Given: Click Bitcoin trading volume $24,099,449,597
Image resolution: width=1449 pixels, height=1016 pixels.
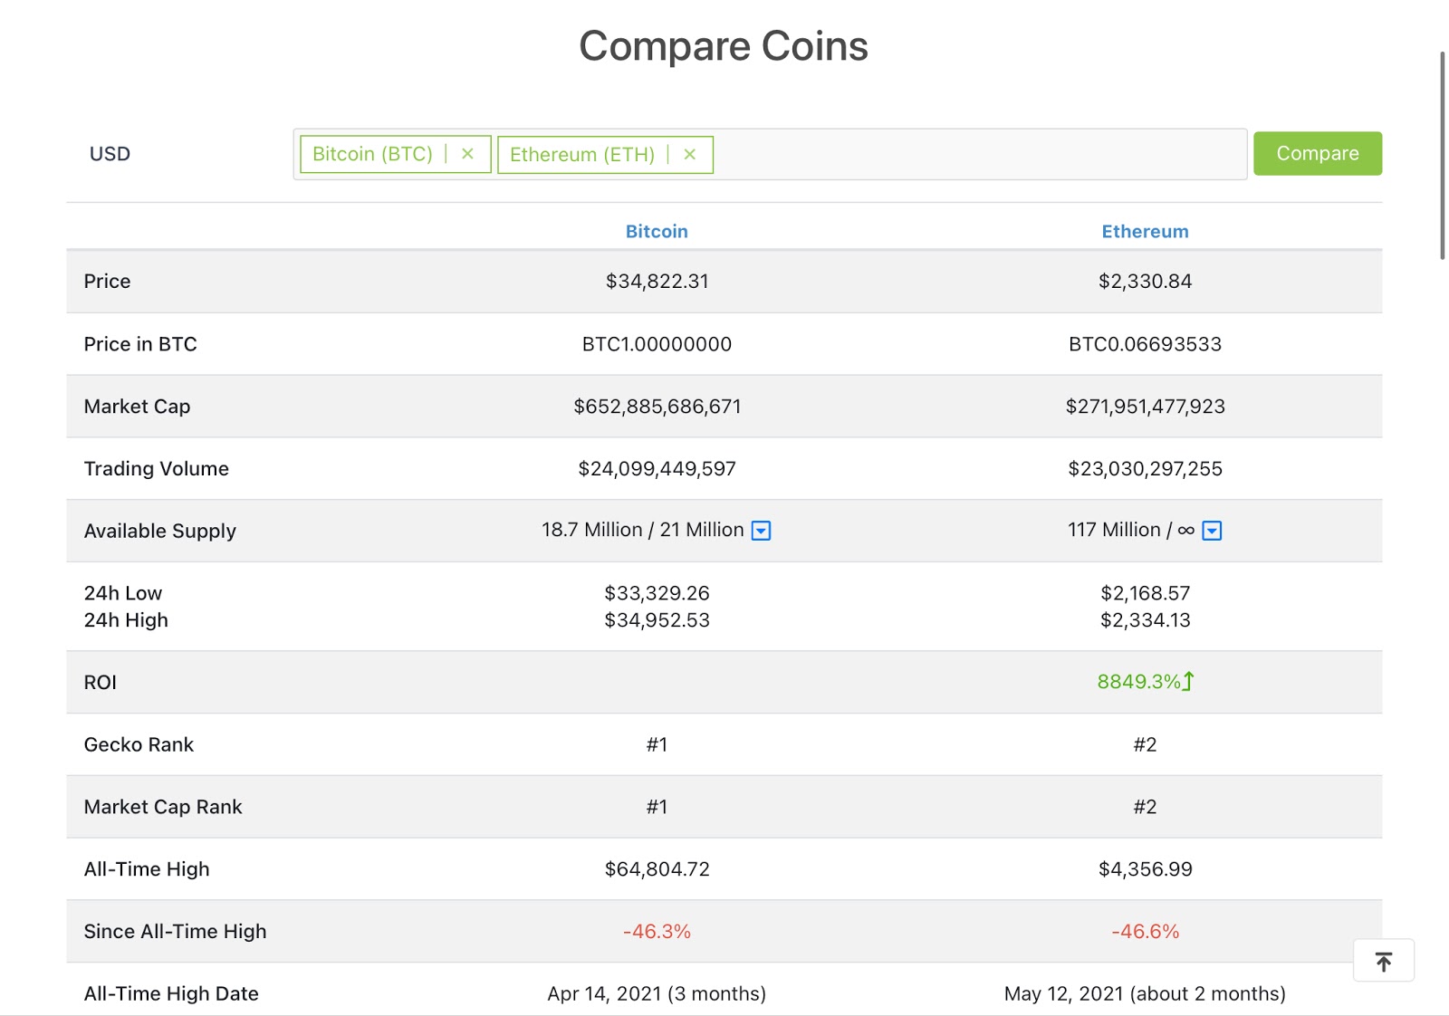Looking at the screenshot, I should [x=657, y=469].
